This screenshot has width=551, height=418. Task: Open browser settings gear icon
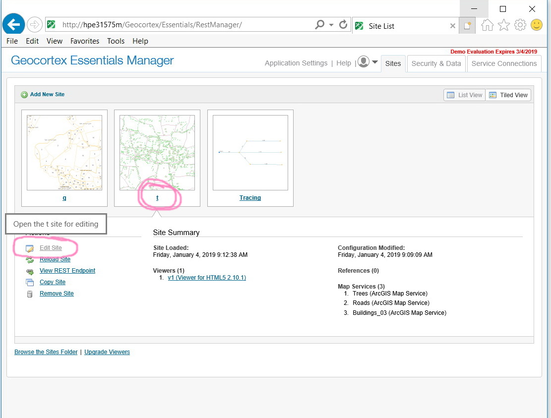tap(520, 25)
